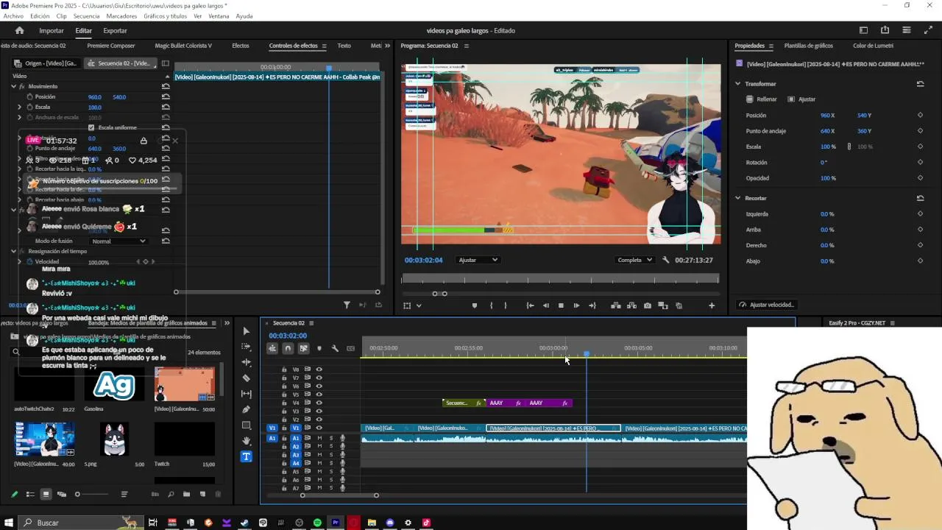Open the button editor plus icon
Viewport: 942px width, 530px height.
tap(712, 305)
